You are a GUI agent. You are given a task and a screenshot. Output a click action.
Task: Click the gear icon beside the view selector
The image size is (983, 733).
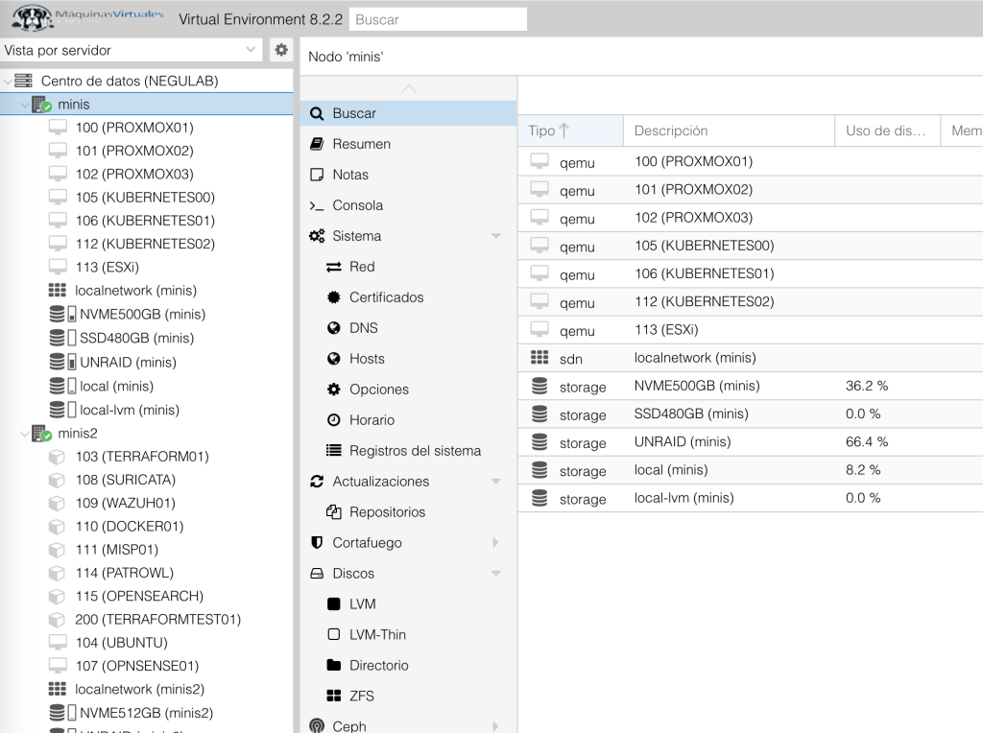[280, 49]
